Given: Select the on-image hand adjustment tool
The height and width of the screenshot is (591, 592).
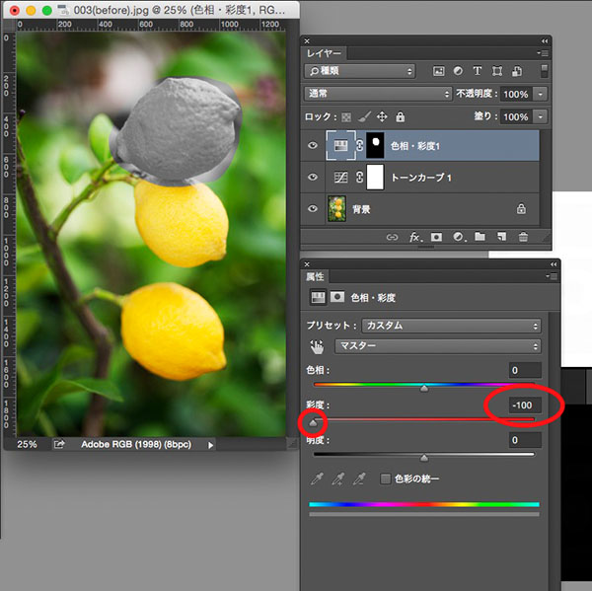Looking at the screenshot, I should pos(318,346).
